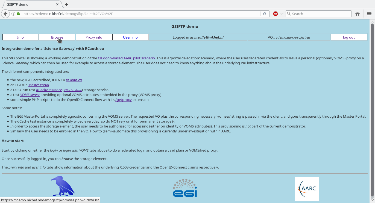Open the Firefox hamburger menu
The width and height of the screenshot is (375, 203).
(x=369, y=14)
